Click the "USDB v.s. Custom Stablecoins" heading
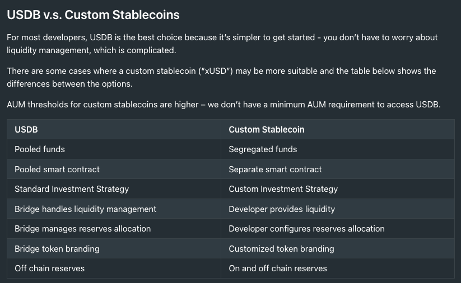Image resolution: width=461 pixels, height=283 pixels. pos(93,15)
